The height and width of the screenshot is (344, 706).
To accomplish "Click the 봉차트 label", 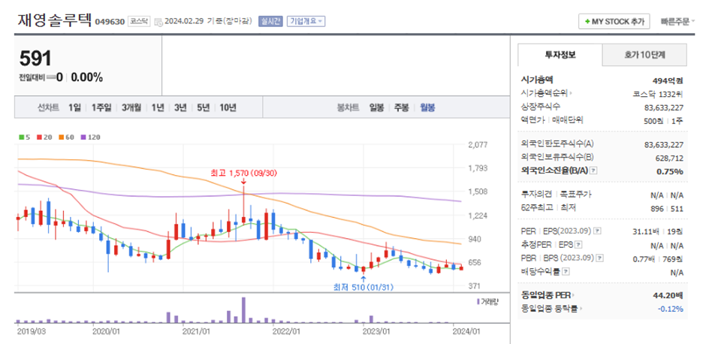I will (x=348, y=107).
